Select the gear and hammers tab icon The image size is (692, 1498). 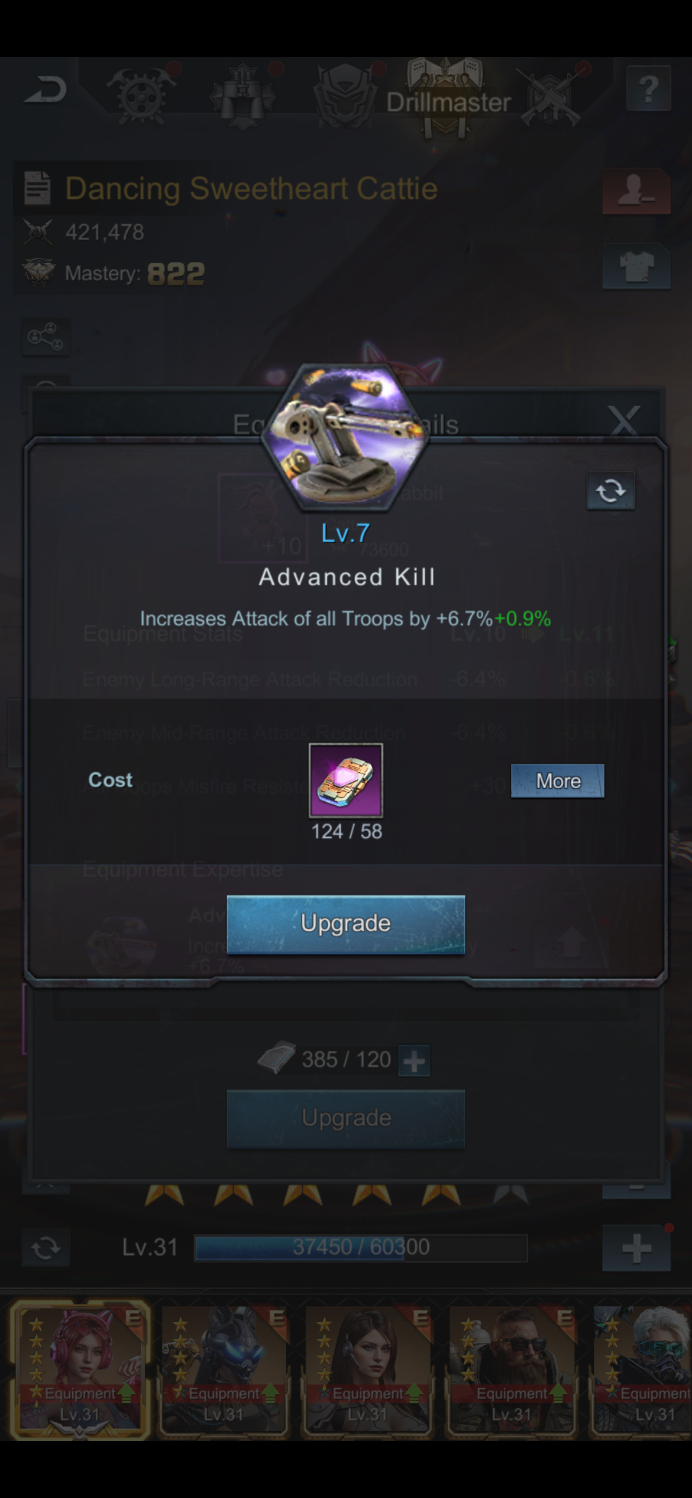point(141,95)
